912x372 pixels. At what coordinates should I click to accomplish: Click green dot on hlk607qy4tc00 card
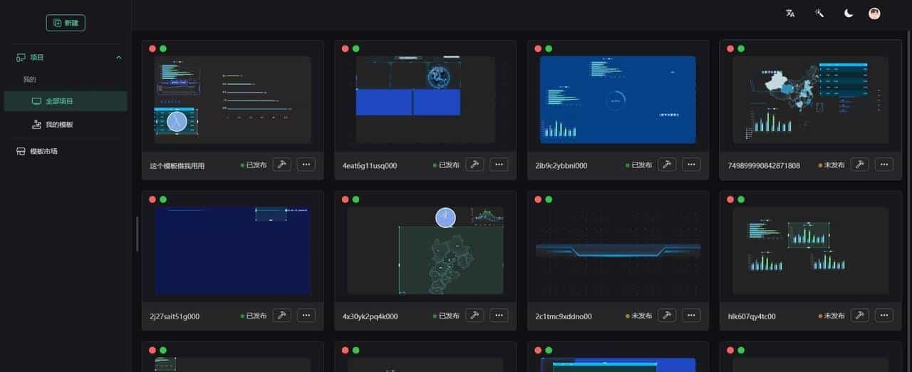(741, 200)
